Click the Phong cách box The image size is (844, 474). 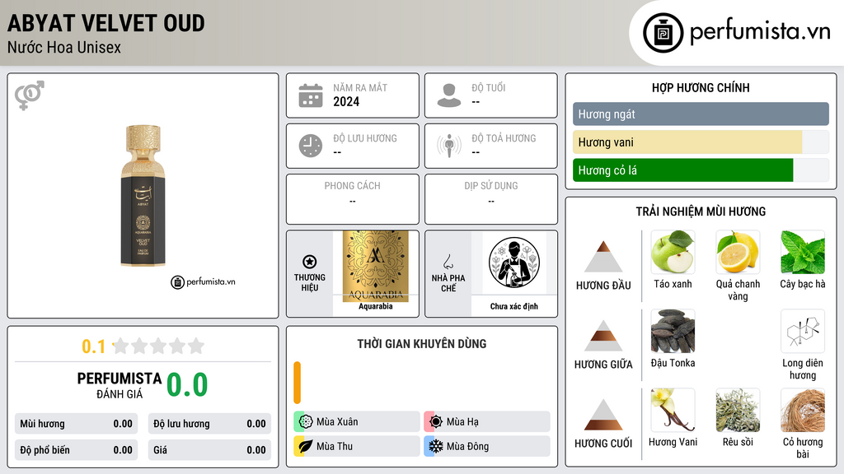click(x=353, y=199)
